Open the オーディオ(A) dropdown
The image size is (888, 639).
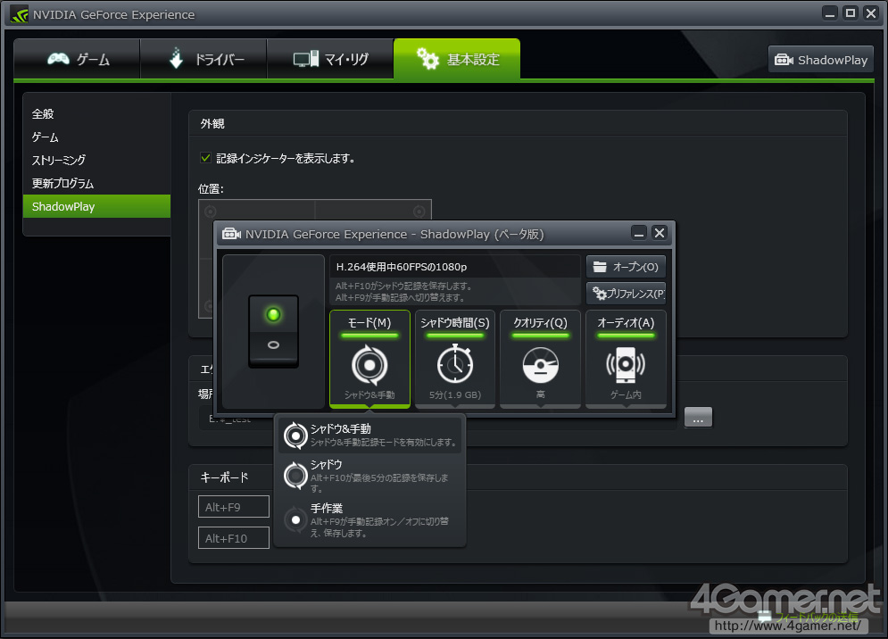(626, 359)
